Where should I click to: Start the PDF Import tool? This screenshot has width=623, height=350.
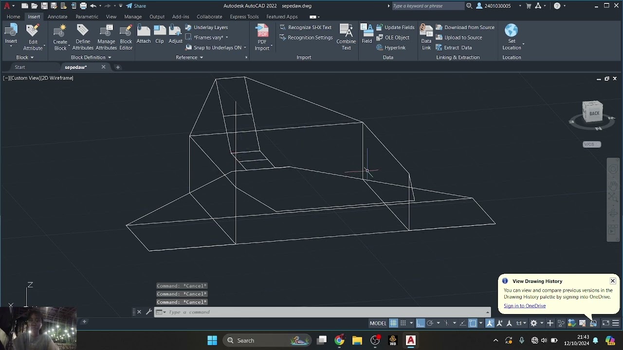click(262, 37)
